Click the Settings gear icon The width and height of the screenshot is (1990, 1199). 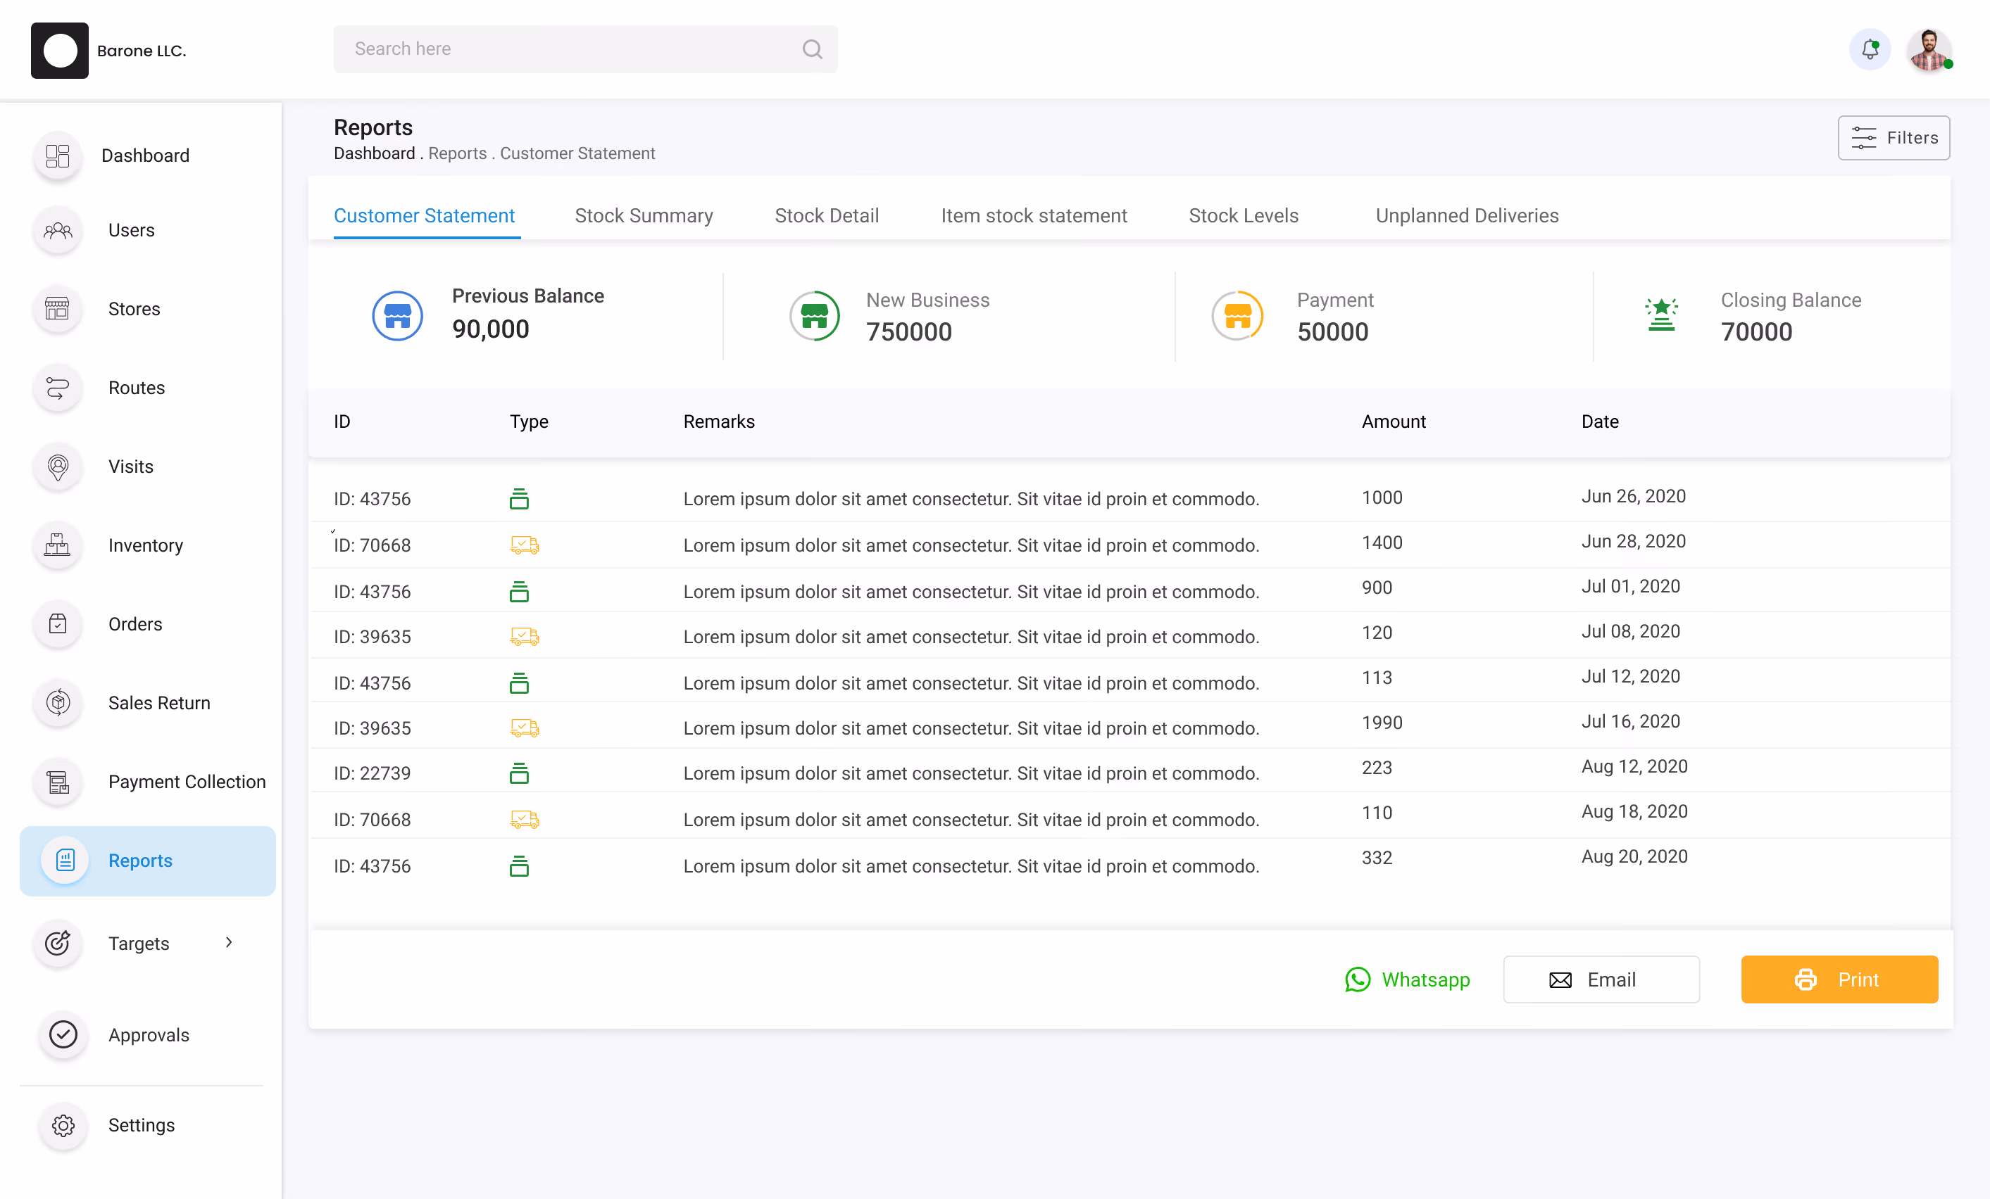tap(63, 1125)
